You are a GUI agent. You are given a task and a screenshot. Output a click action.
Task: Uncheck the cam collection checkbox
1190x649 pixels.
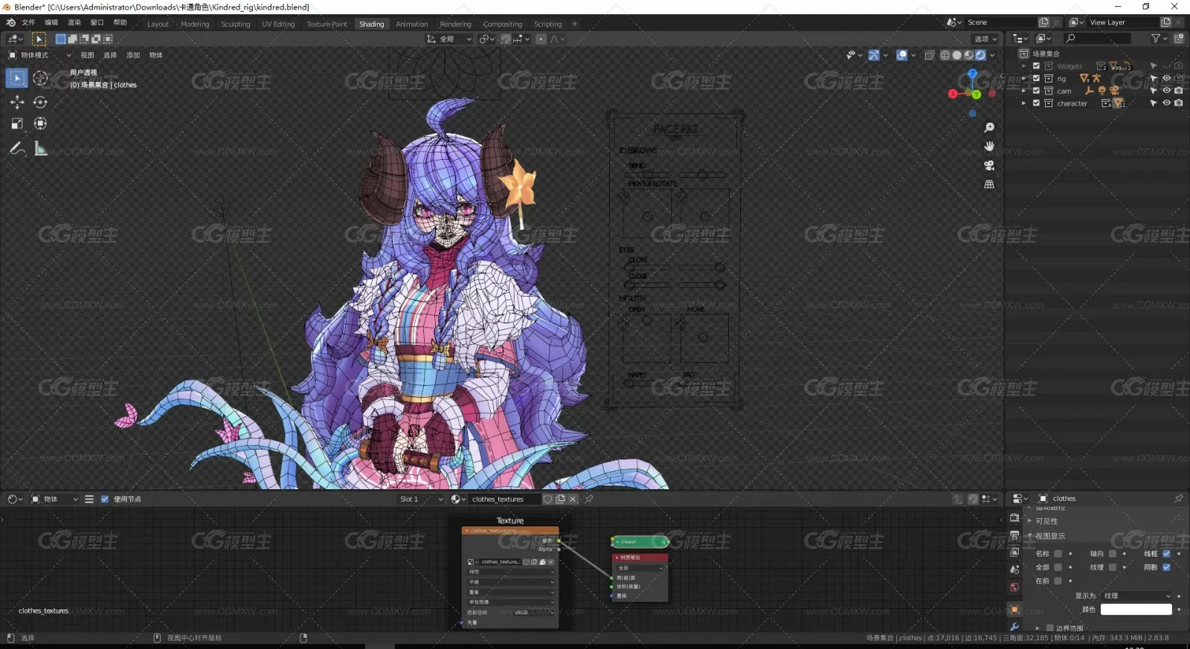click(1036, 91)
